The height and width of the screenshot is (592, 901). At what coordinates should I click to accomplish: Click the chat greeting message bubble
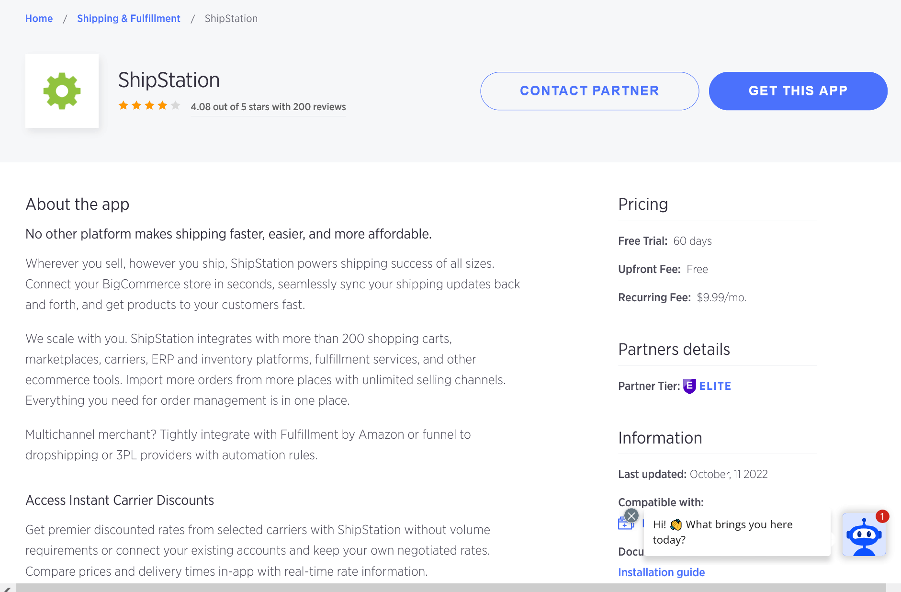click(737, 532)
